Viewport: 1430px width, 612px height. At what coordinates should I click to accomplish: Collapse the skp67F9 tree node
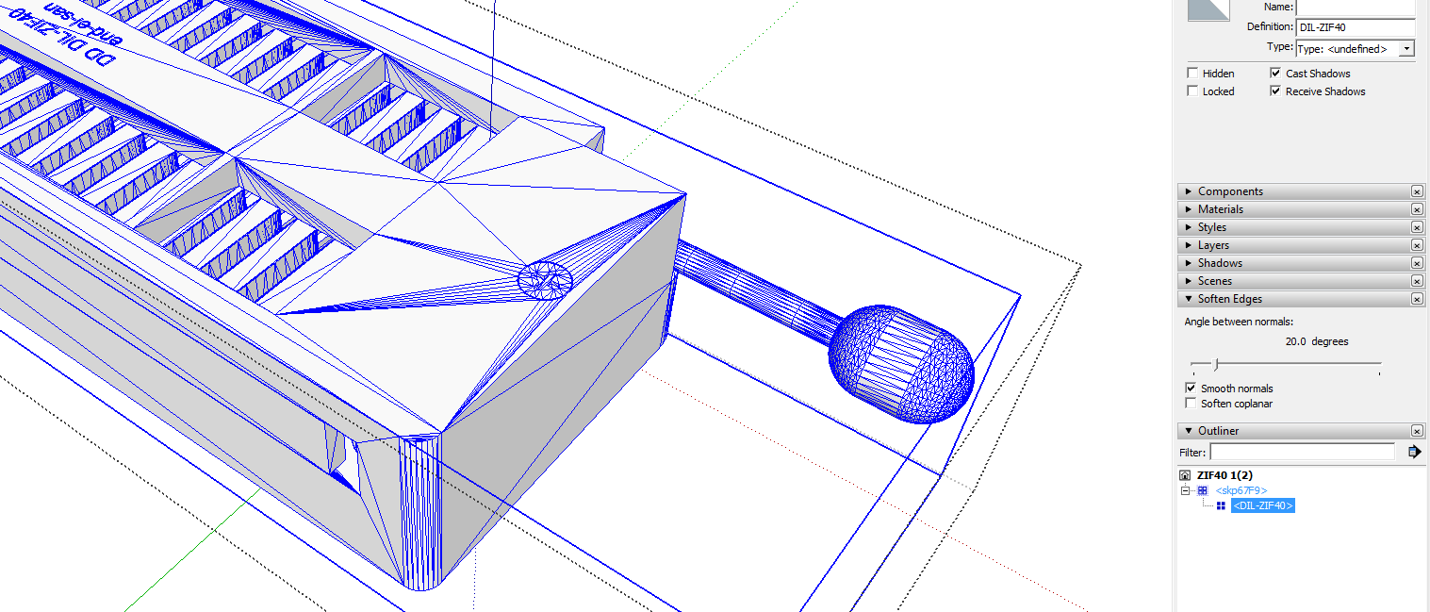click(x=1185, y=490)
